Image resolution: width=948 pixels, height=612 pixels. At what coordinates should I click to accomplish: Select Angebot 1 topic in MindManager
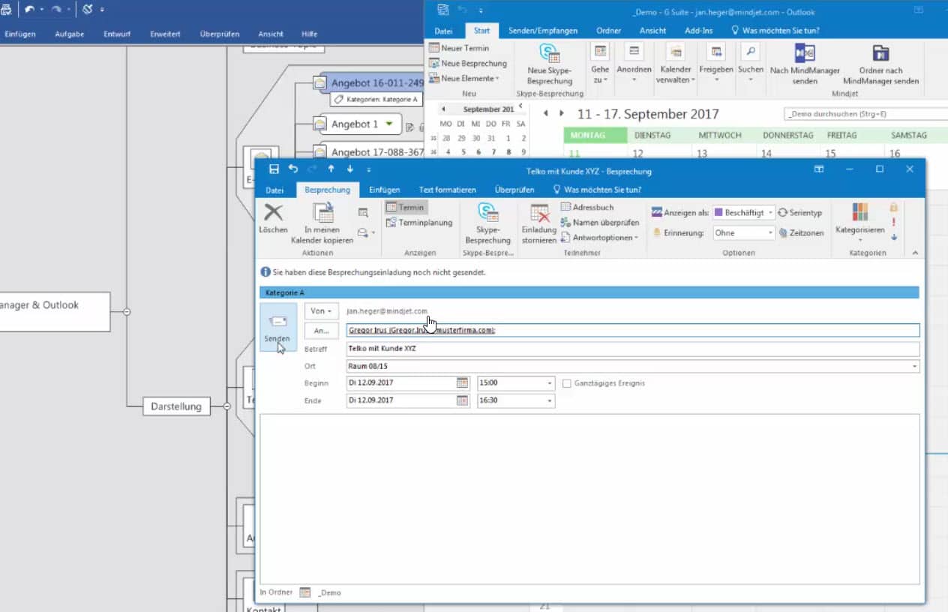tap(353, 124)
